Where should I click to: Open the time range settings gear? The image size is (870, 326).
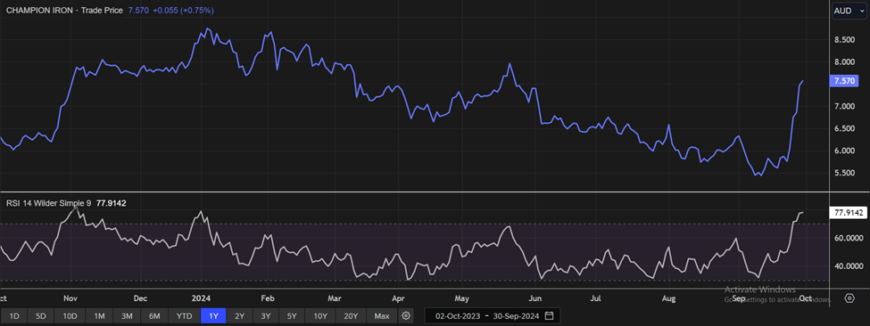click(406, 315)
